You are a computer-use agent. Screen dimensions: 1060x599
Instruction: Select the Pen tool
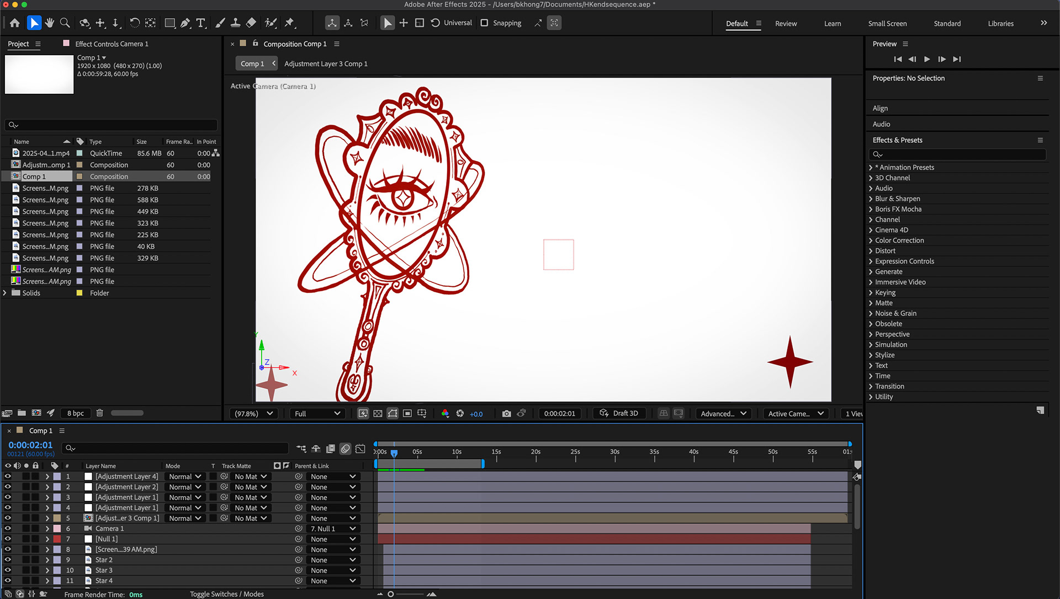pos(185,23)
